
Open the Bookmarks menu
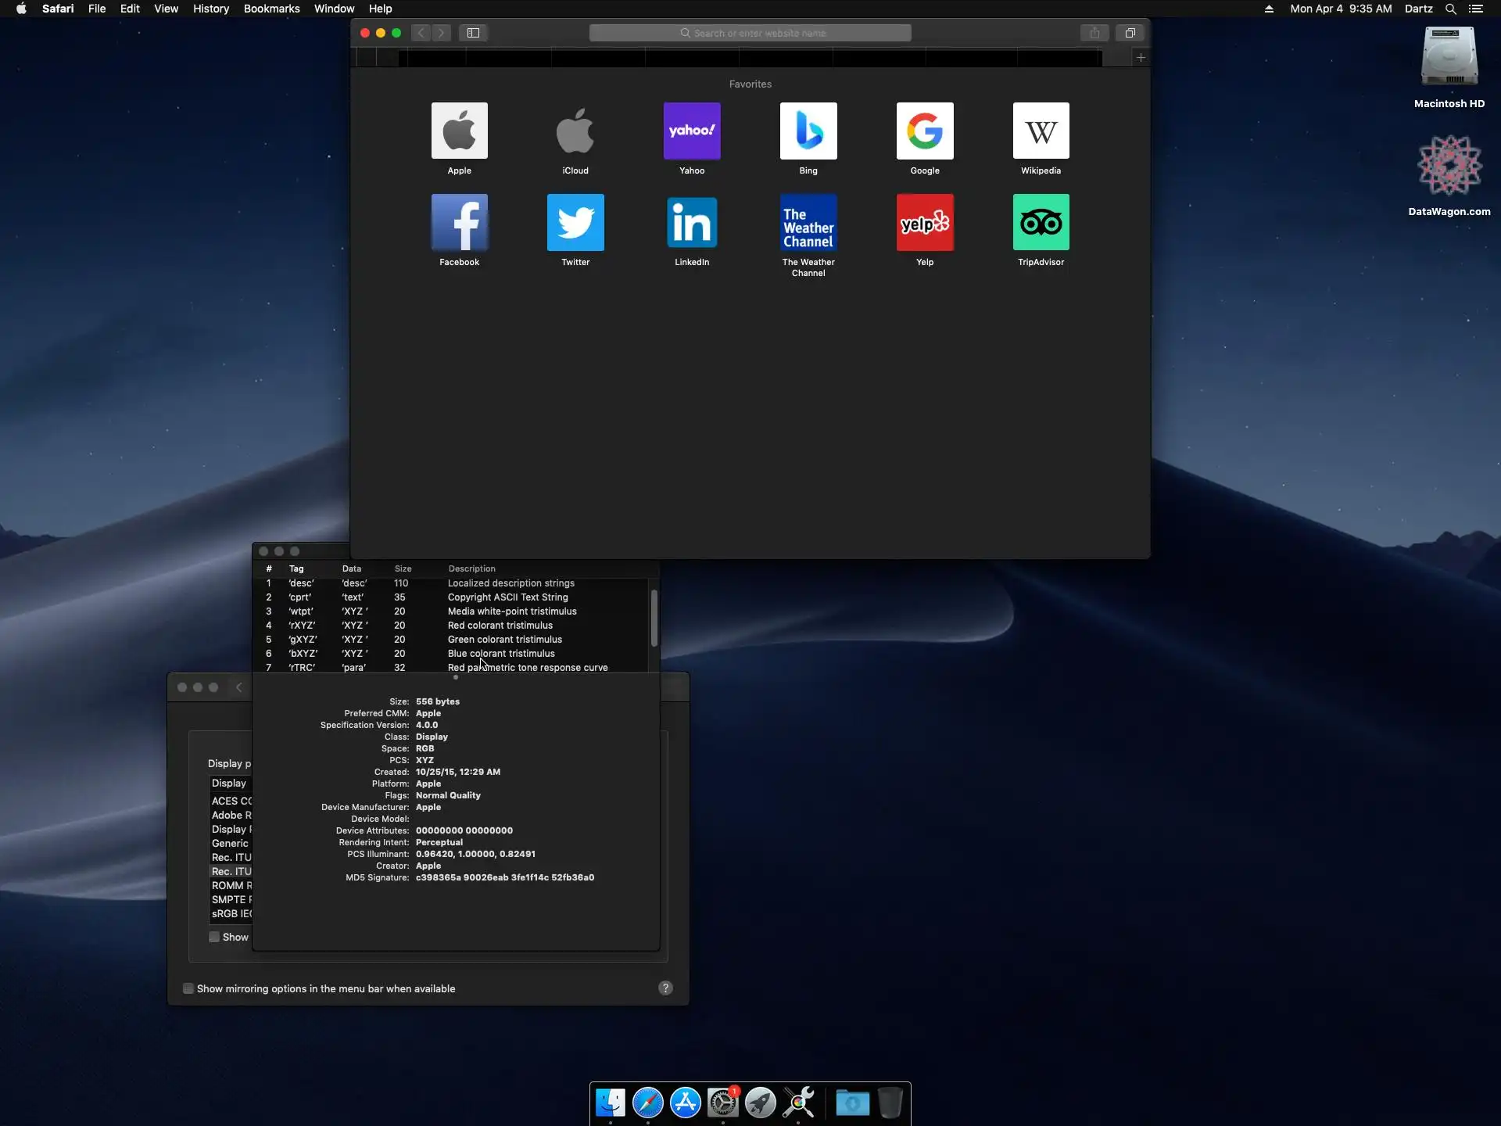pyautogui.click(x=271, y=9)
